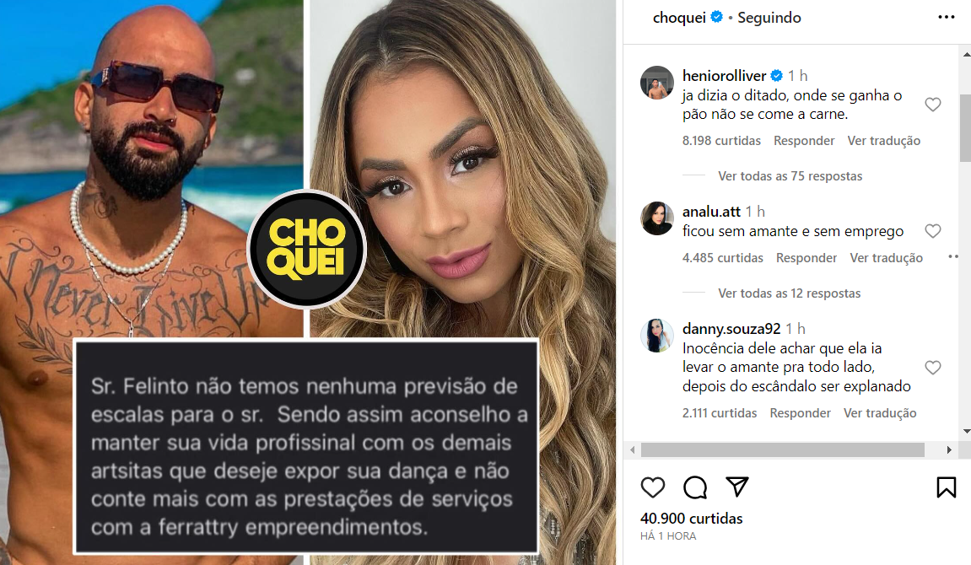This screenshot has height=565, width=971.
Task: Like the post with heart icon
Action: 653,487
